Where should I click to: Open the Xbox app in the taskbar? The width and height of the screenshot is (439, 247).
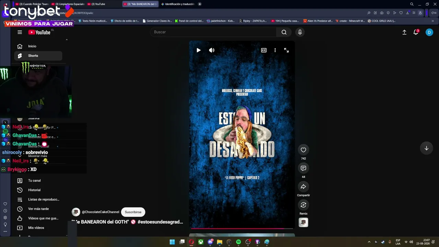point(201,242)
